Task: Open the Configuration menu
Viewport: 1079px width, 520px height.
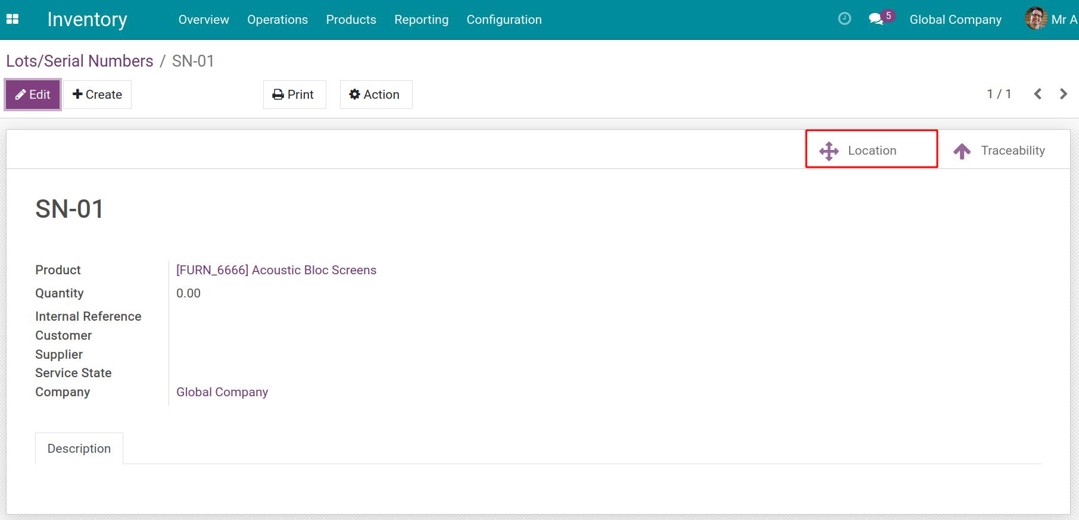Action: click(x=504, y=20)
